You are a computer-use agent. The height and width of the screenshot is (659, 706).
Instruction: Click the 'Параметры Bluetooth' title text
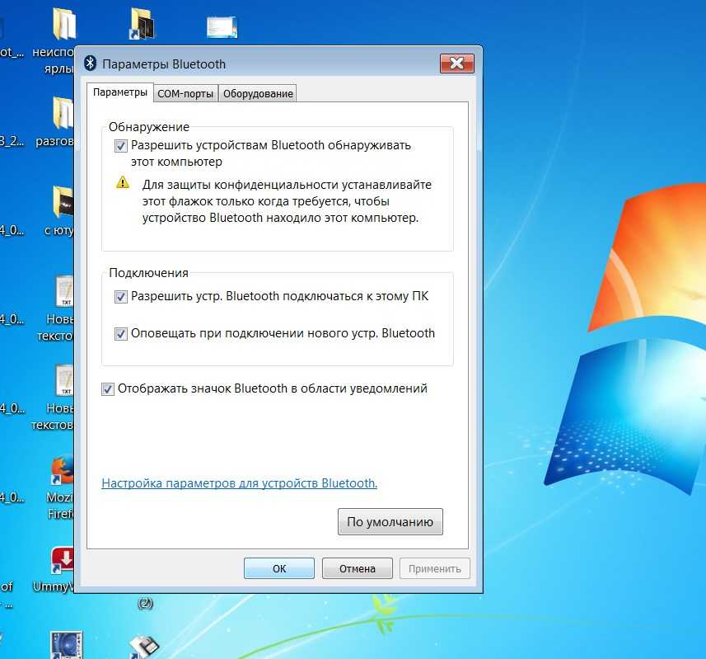[164, 64]
